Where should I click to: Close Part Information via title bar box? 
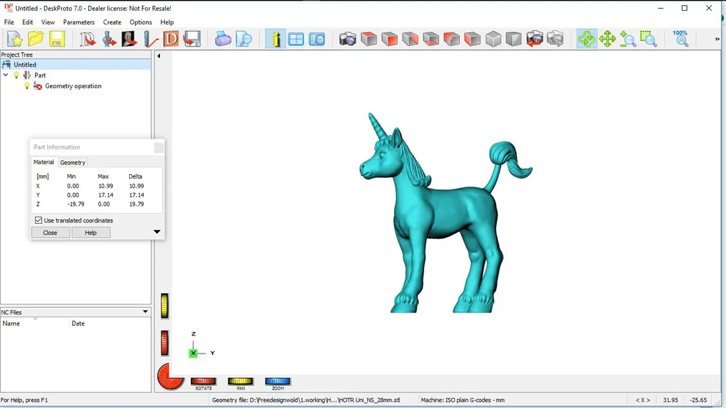pos(159,147)
